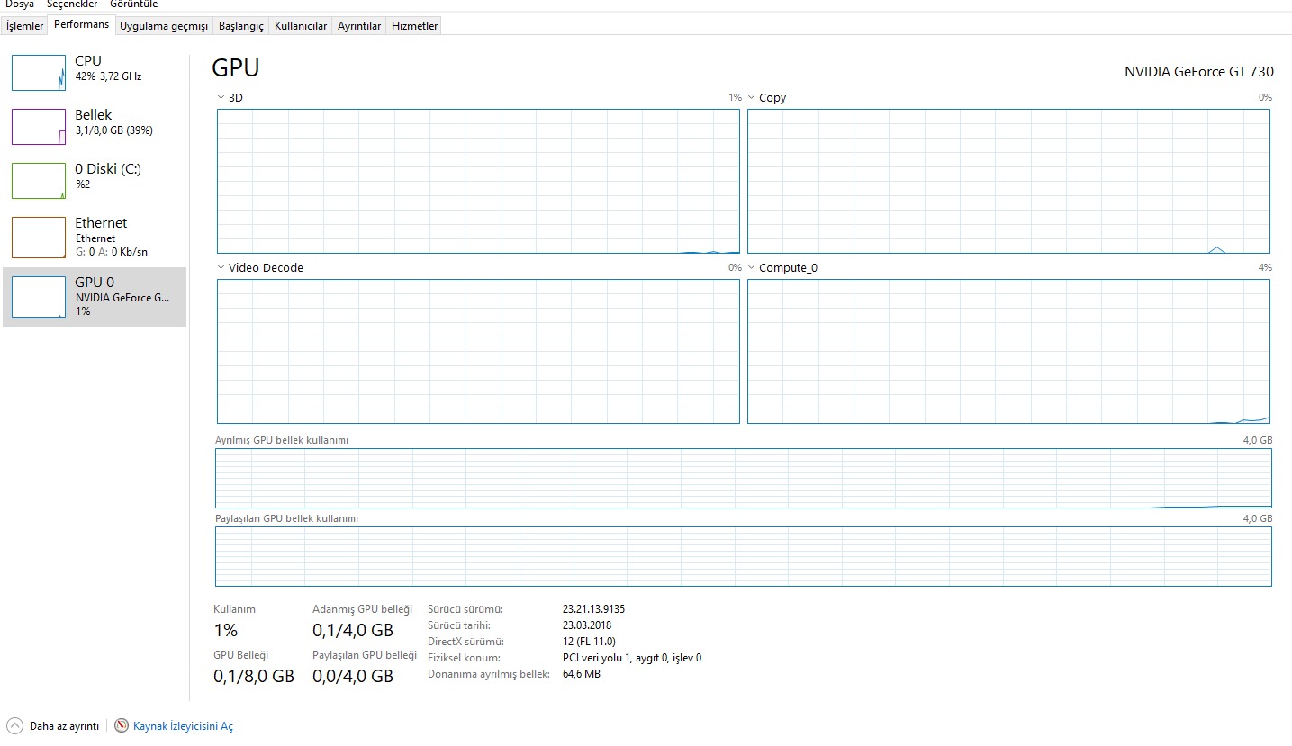Click the Copy engine usage graph

[1008, 182]
